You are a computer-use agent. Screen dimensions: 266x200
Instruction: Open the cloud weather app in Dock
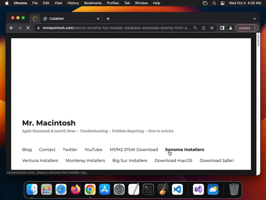pos(213,189)
